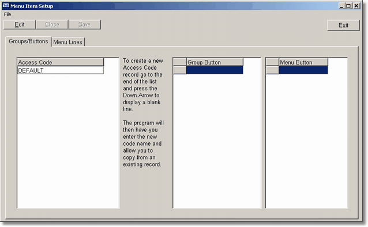
Task: Click the grayed-out Close button
Action: click(x=52, y=25)
